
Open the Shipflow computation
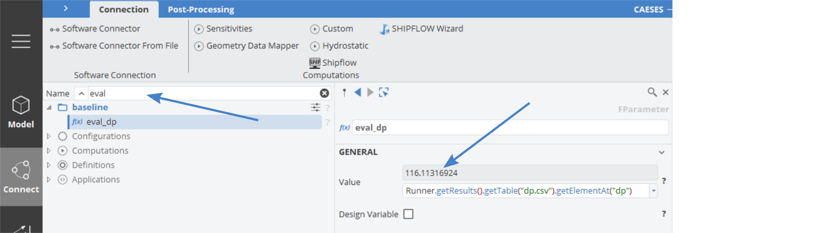pyautogui.click(x=333, y=63)
